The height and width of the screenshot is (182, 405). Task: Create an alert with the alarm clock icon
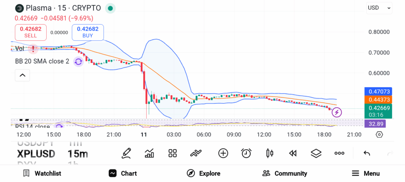pos(246,153)
